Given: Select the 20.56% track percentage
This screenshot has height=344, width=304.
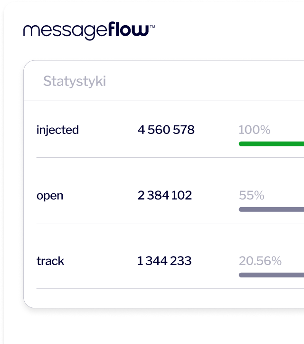Looking at the screenshot, I should (260, 261).
